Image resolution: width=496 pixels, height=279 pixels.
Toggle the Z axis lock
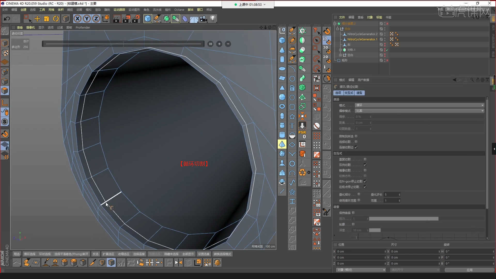pyautogui.click(x=96, y=19)
